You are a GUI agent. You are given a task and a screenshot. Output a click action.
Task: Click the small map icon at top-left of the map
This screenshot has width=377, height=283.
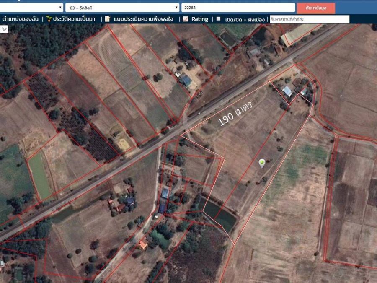point(4,29)
